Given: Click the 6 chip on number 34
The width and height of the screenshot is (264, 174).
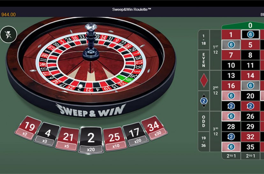Looking at the screenshot, I should tap(231, 147).
